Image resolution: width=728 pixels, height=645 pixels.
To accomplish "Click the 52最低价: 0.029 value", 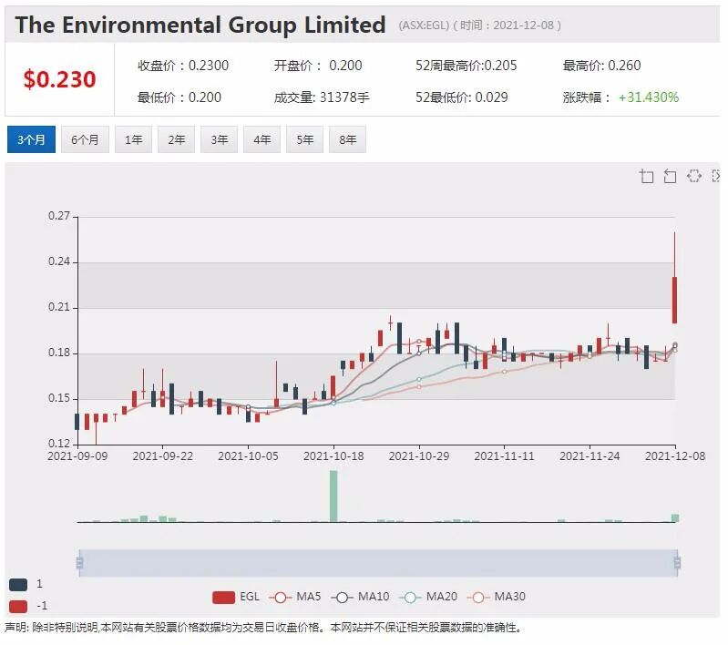I will coord(462,97).
